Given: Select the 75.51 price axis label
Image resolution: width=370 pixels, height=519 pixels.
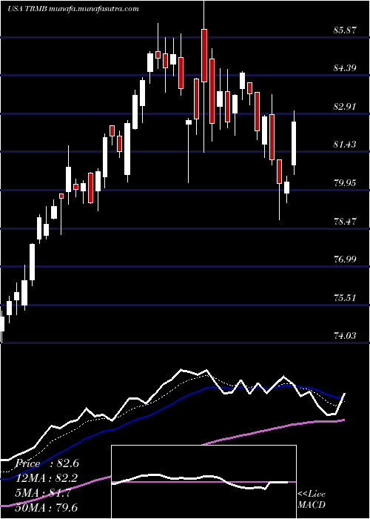Looking at the screenshot, I should click(x=345, y=297).
